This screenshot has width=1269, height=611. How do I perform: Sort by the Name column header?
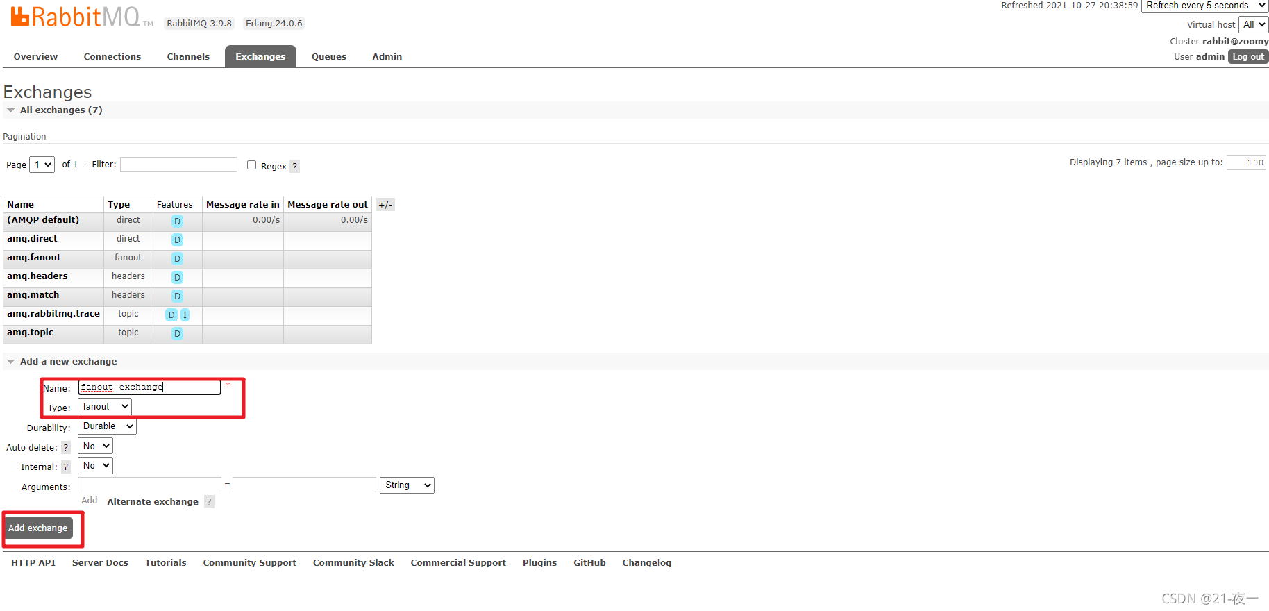(21, 205)
